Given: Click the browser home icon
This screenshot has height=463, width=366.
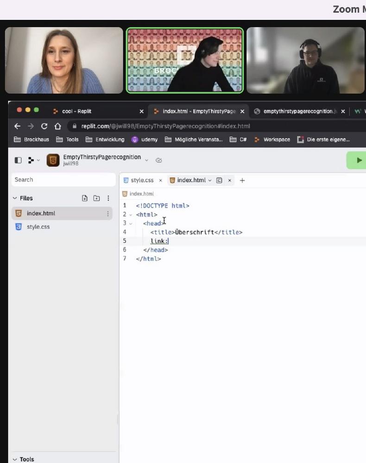Looking at the screenshot, I should click(58, 126).
